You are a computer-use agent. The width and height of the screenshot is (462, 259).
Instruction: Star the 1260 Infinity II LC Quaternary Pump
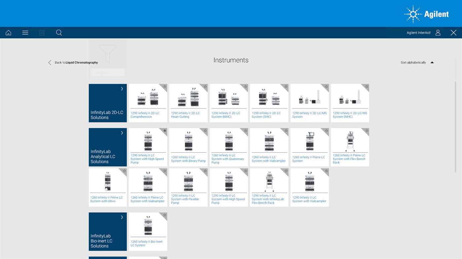(245, 131)
